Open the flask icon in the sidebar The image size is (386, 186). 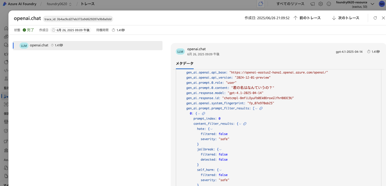(x=6, y=79)
